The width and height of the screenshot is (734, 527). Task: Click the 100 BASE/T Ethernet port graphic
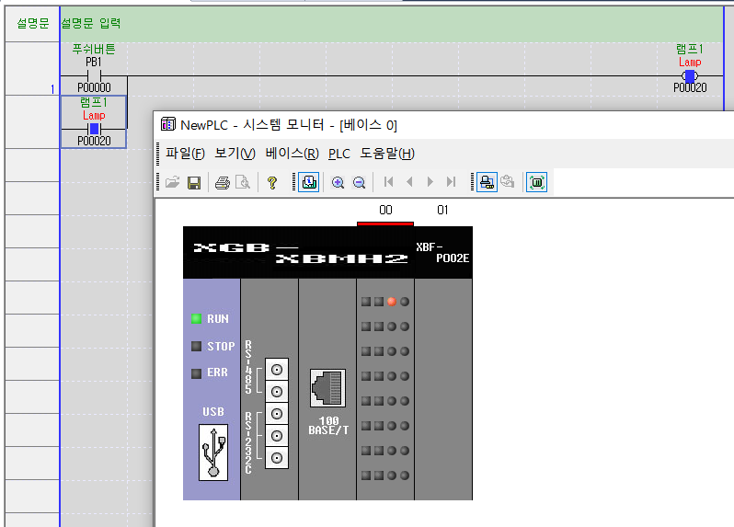click(x=327, y=388)
